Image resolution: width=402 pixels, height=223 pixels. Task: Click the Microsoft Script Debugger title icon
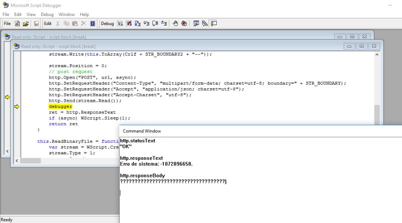(x=6, y=5)
